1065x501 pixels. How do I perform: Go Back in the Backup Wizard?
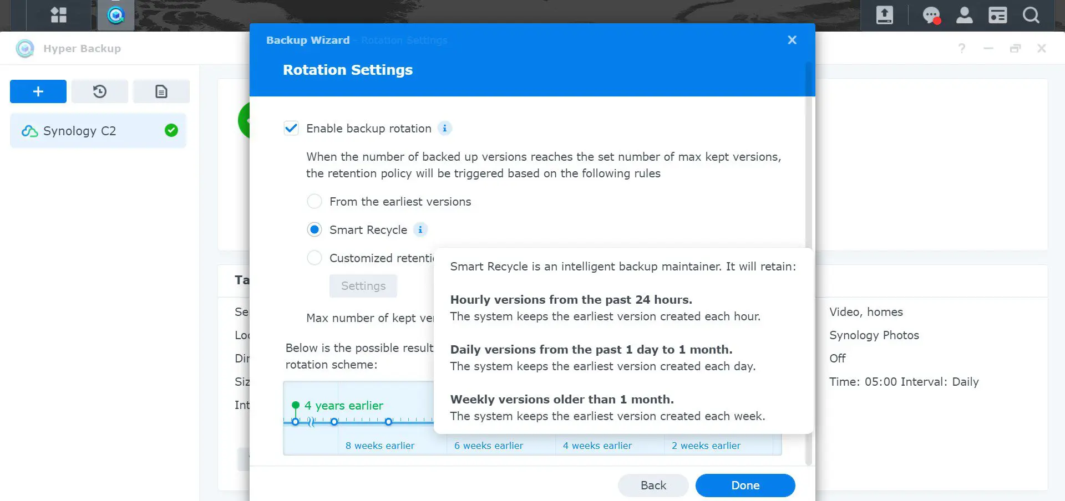pyautogui.click(x=653, y=485)
